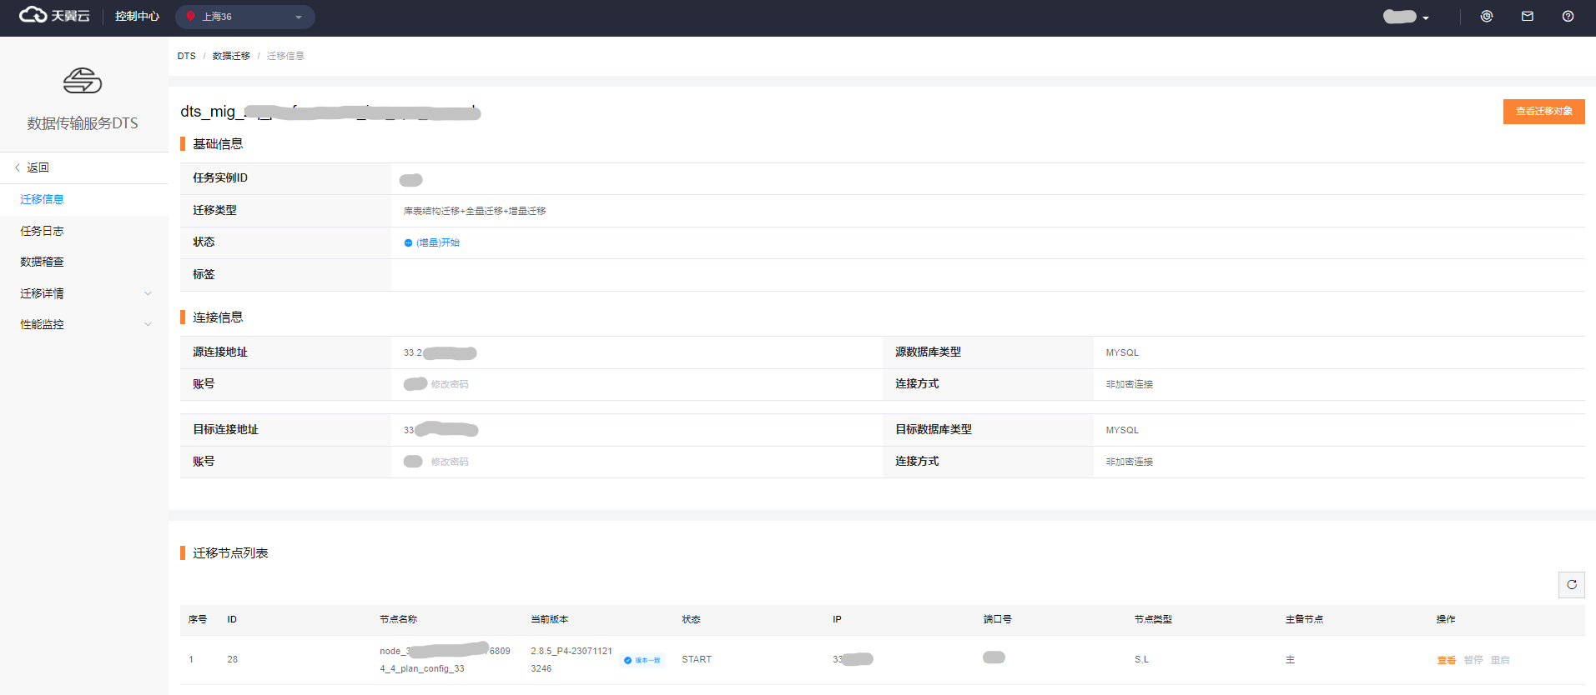The image size is (1596, 695).
Task: Open the 上海36 region dropdown
Action: (298, 17)
